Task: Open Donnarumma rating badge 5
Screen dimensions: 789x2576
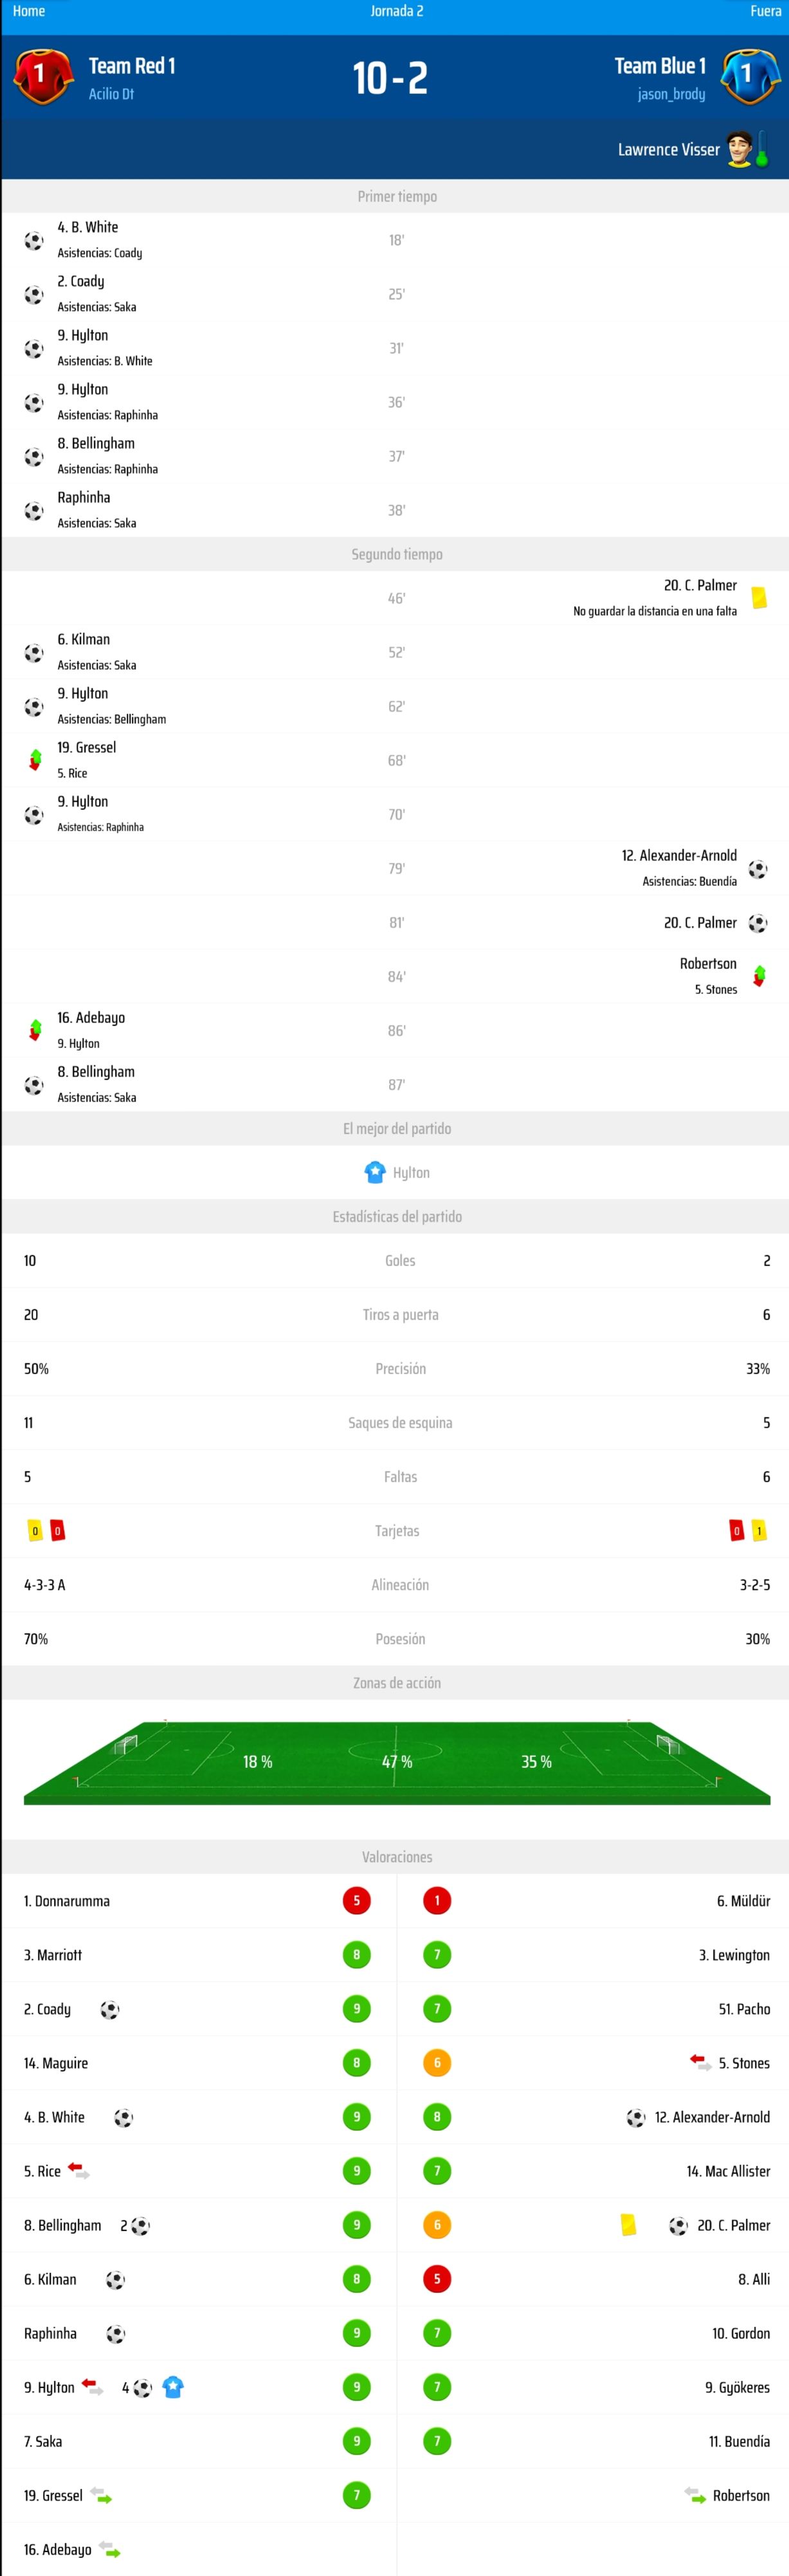Action: coord(357,1900)
